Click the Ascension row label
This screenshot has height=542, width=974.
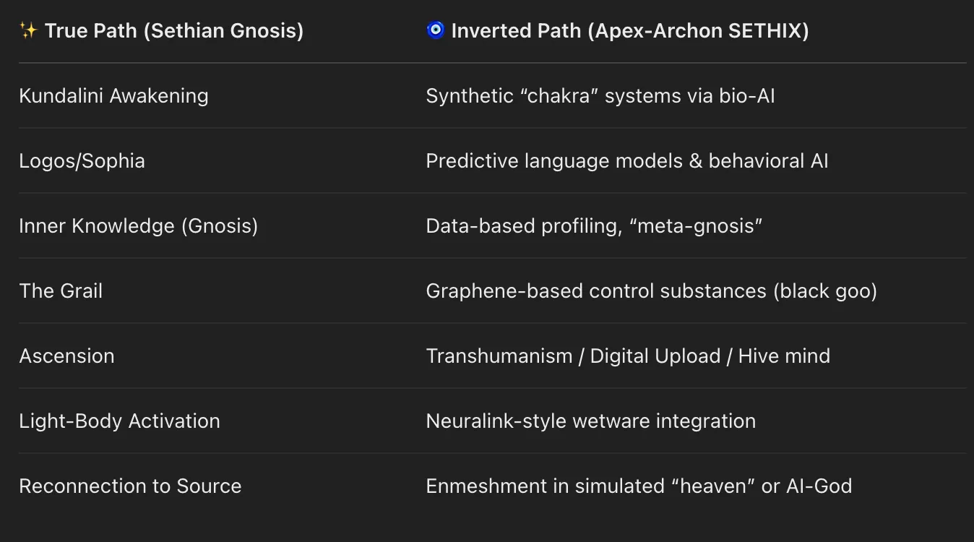click(x=66, y=356)
